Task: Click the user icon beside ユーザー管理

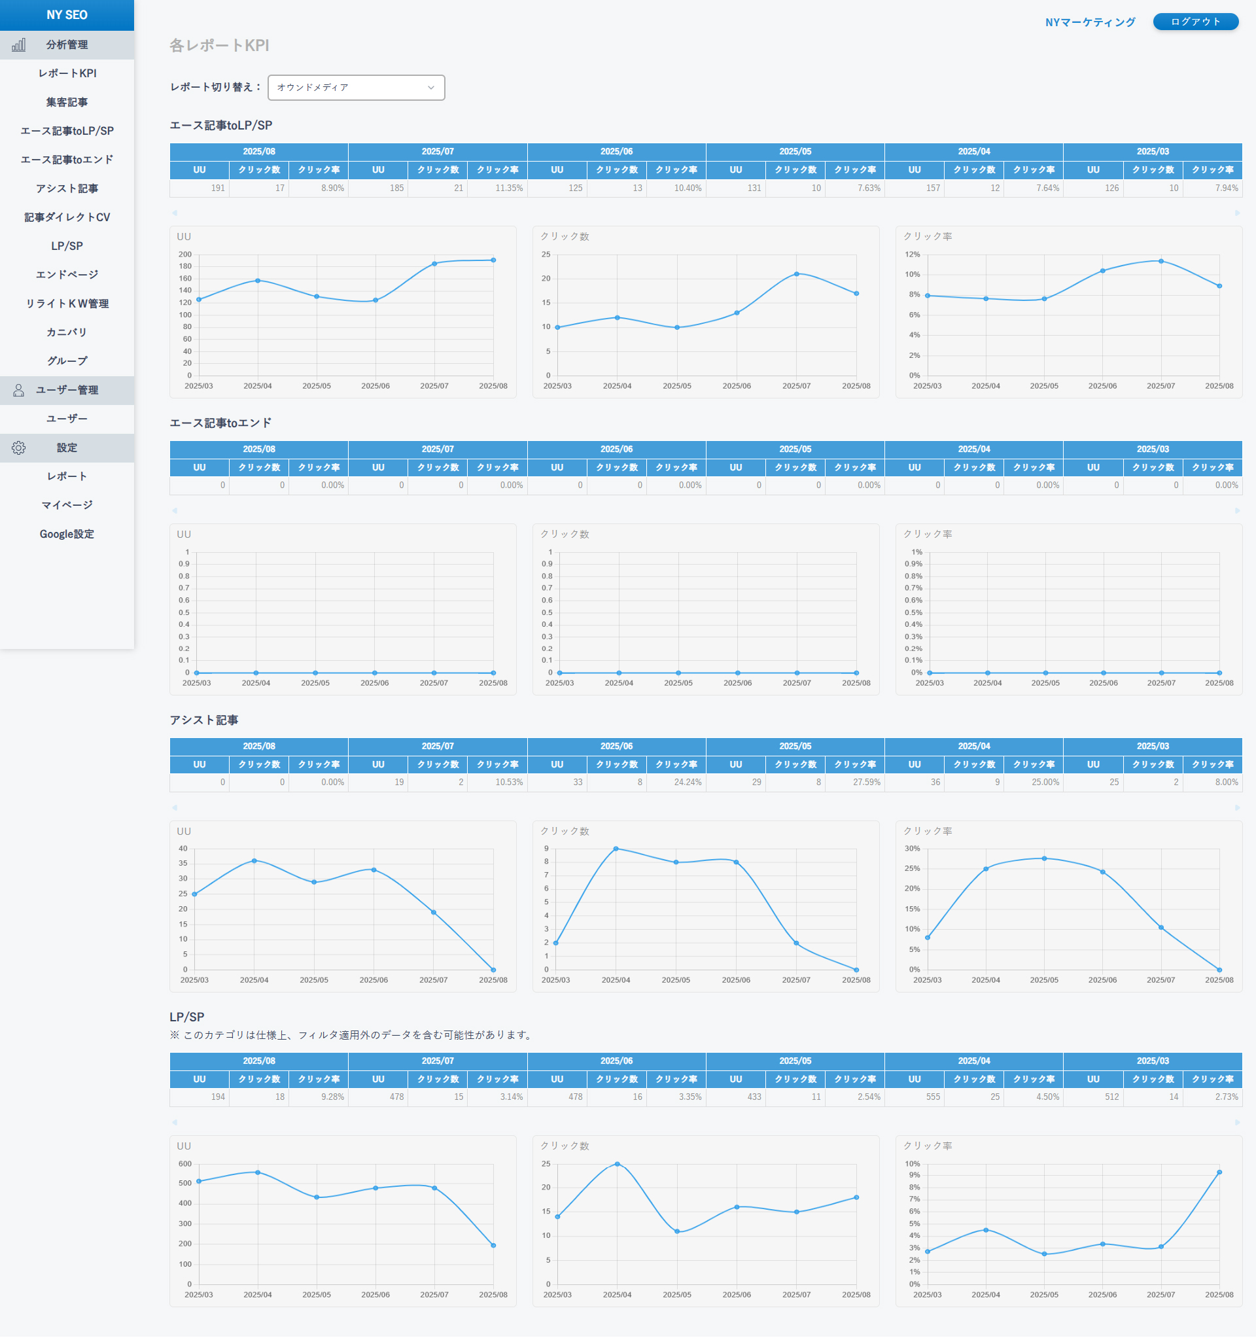Action: click(x=19, y=391)
